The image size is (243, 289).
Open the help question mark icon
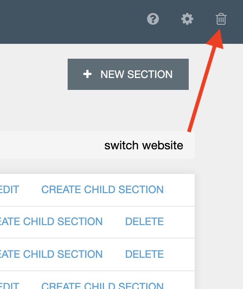[x=153, y=19]
